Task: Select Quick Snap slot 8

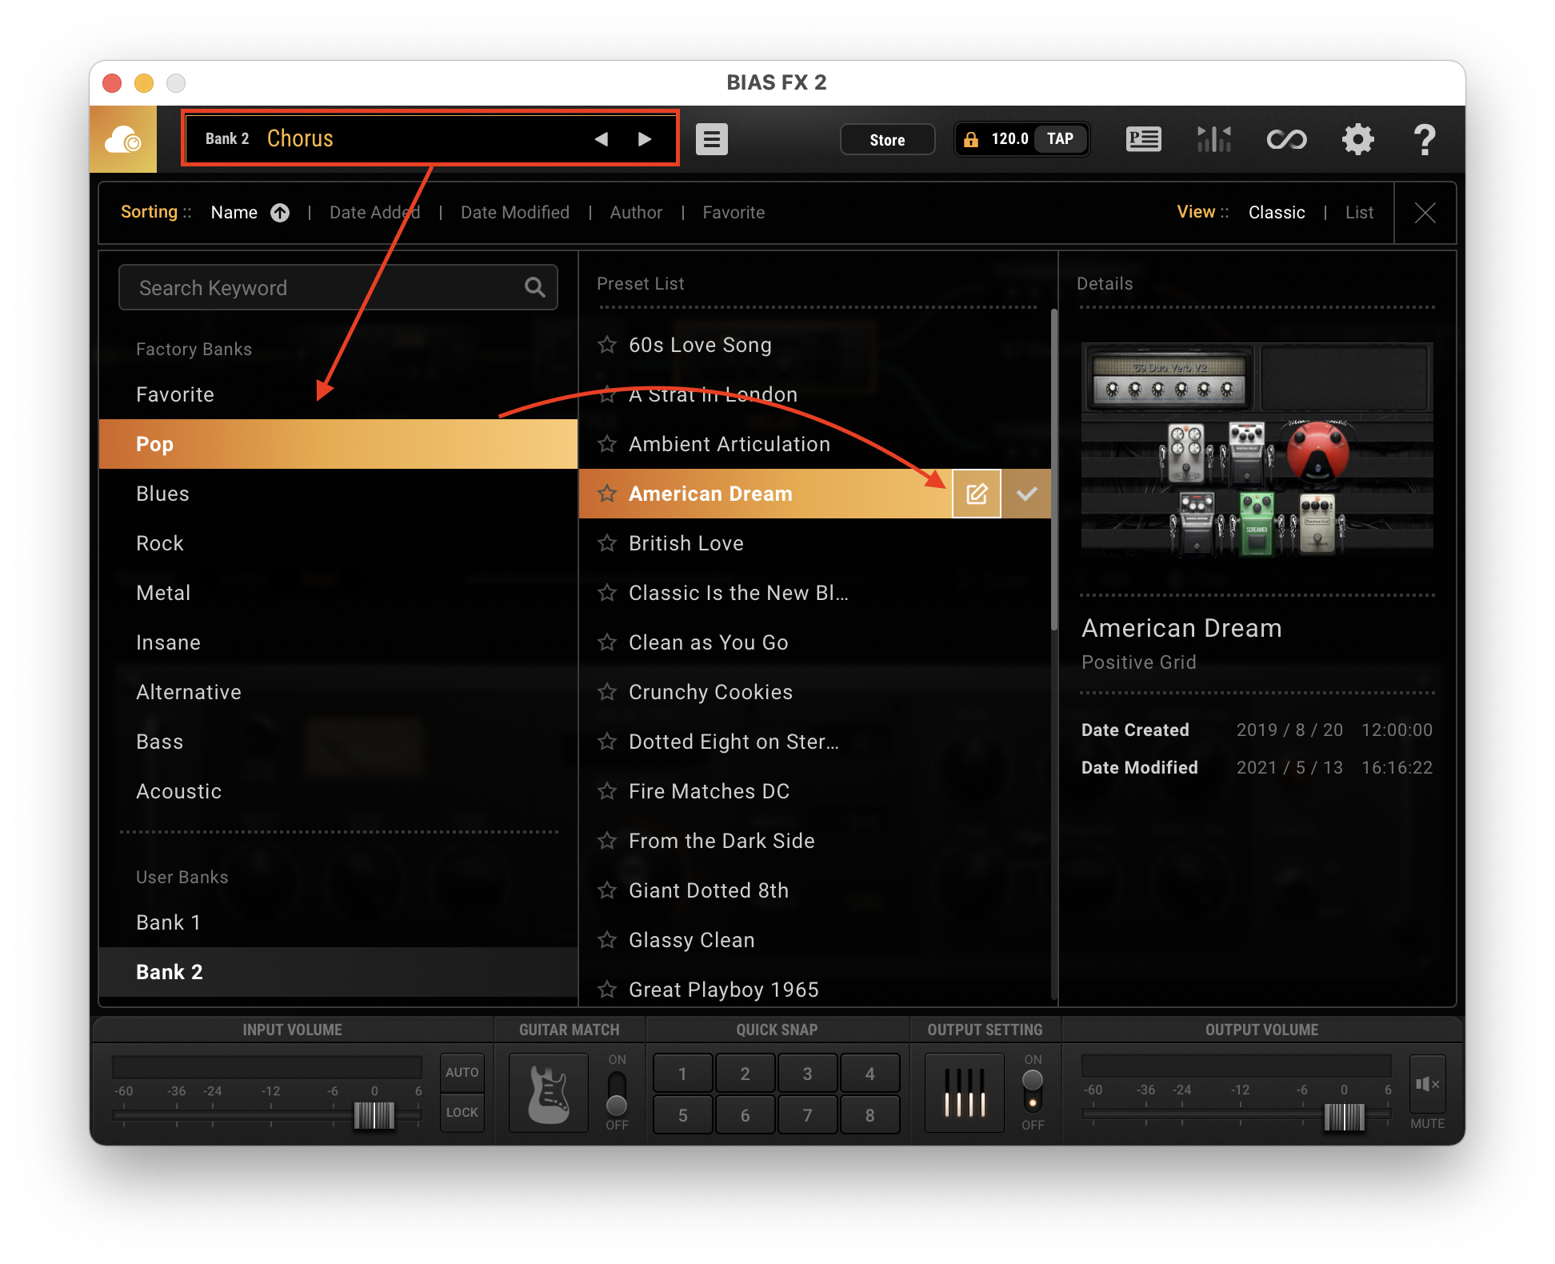Action: tap(869, 1115)
